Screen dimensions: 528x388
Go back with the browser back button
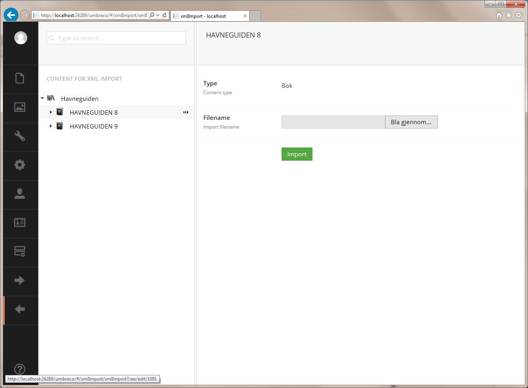click(11, 15)
